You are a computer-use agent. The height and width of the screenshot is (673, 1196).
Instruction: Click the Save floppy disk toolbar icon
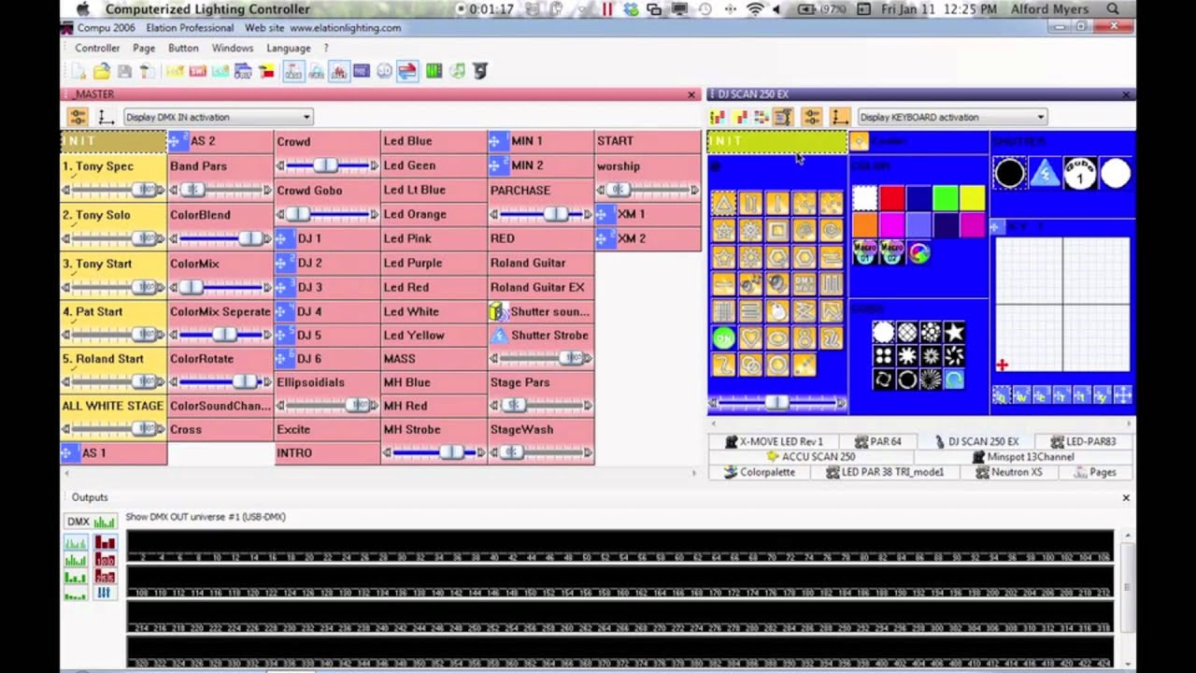coord(123,71)
